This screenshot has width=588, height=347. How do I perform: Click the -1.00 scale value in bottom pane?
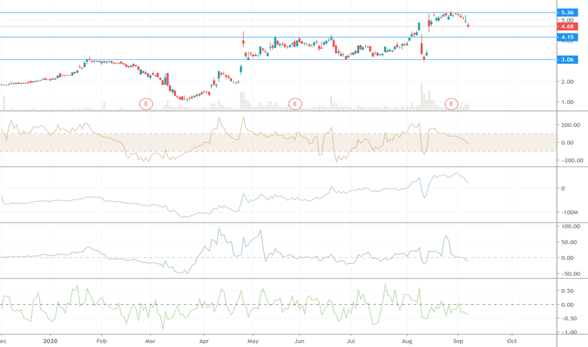tap(568, 332)
